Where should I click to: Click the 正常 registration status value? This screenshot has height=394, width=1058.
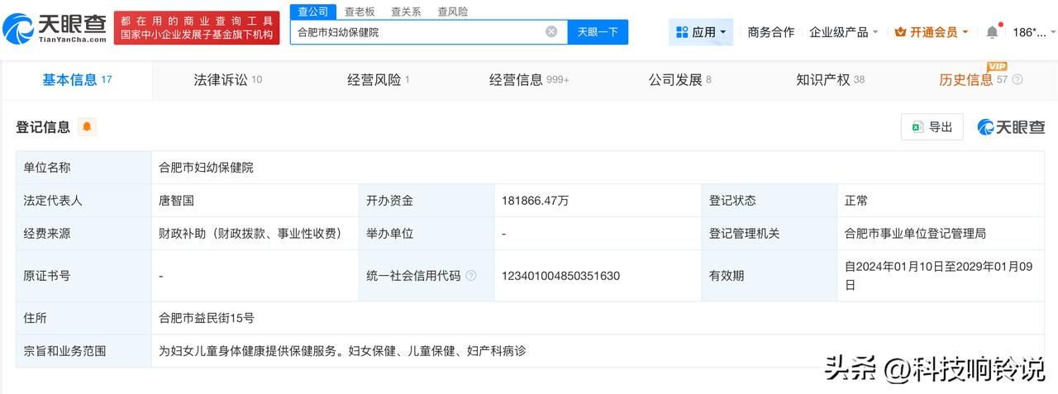click(855, 201)
